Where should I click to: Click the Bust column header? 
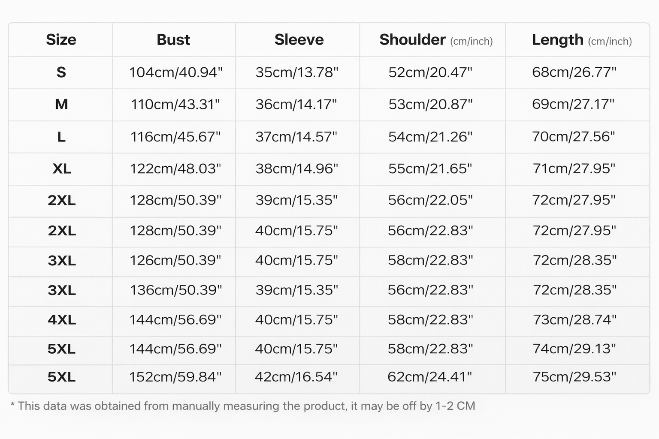(x=173, y=40)
